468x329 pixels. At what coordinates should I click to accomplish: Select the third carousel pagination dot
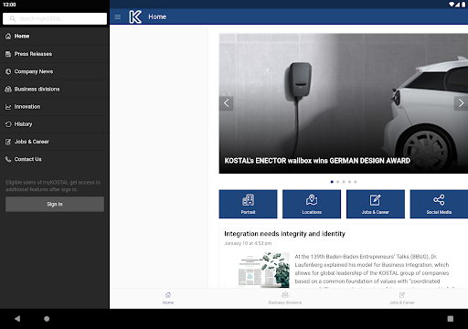[344, 182]
